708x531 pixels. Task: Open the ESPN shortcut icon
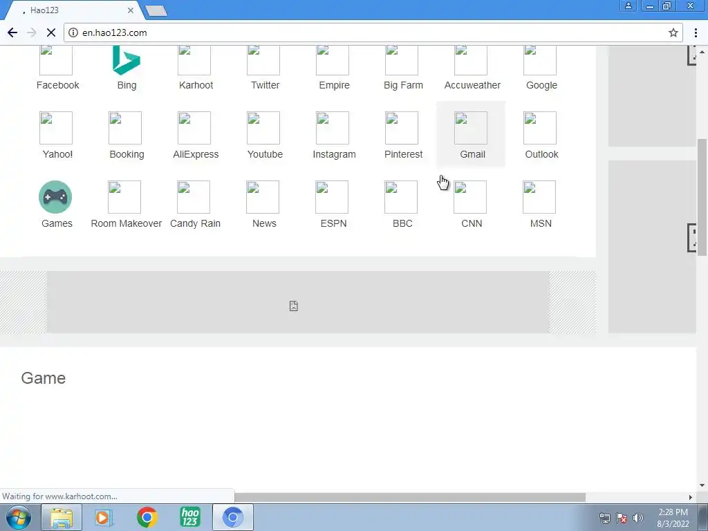coord(331,197)
